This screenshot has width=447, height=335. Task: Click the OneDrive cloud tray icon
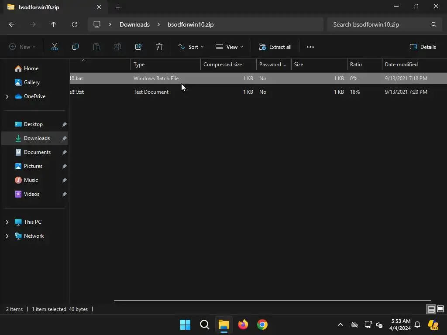[x=354, y=325]
